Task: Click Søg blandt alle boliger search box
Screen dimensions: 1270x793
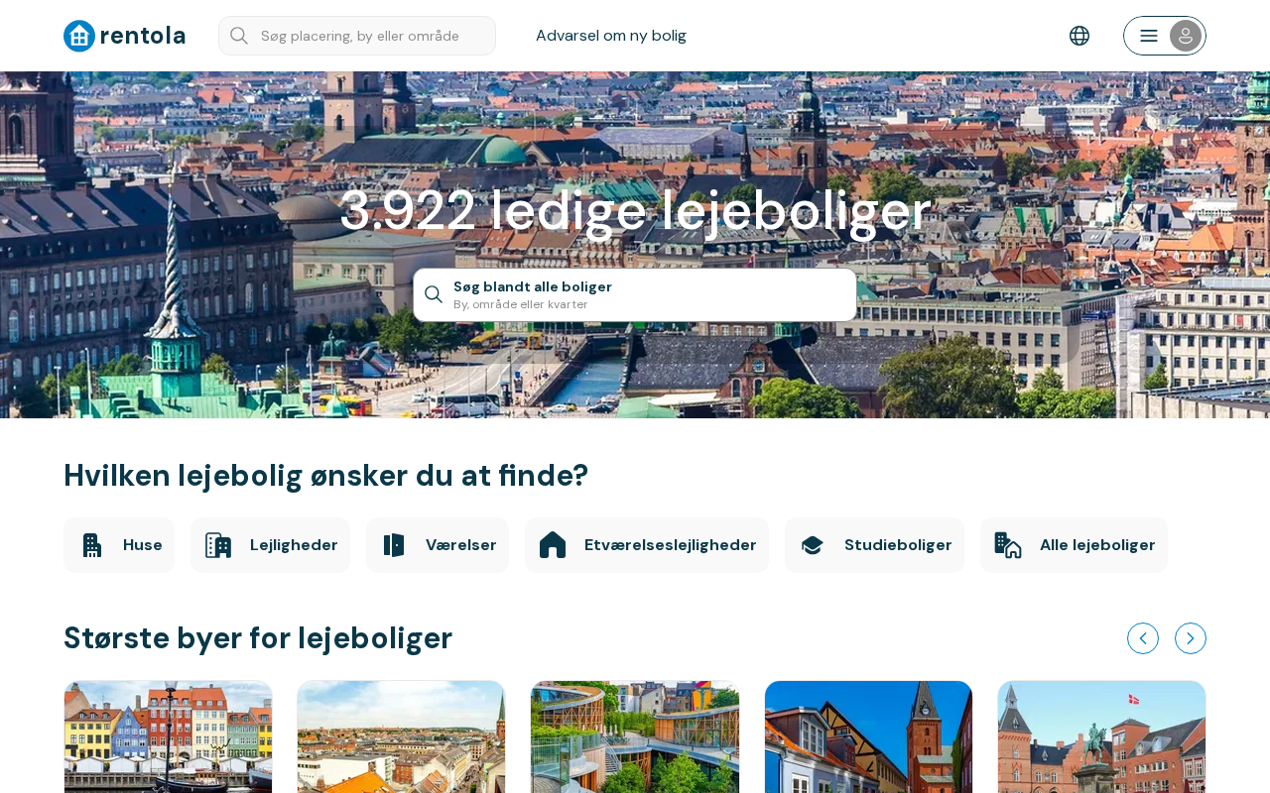Action: [x=635, y=294]
